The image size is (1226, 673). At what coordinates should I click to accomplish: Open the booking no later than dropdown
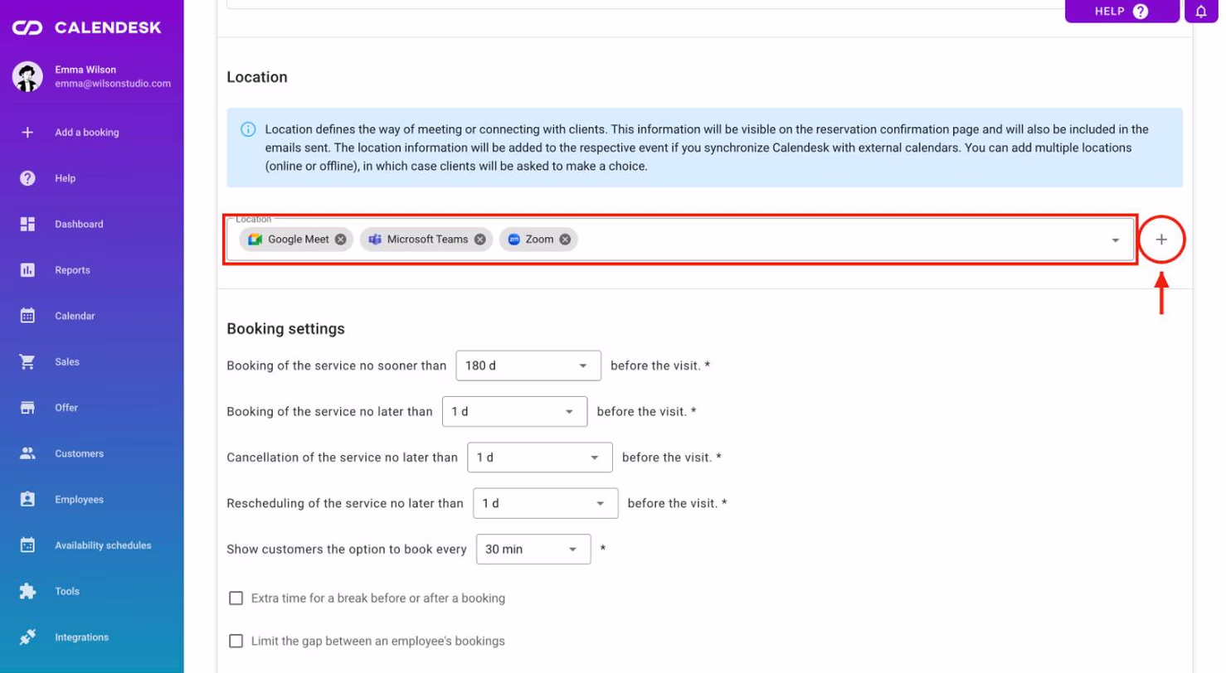[514, 411]
